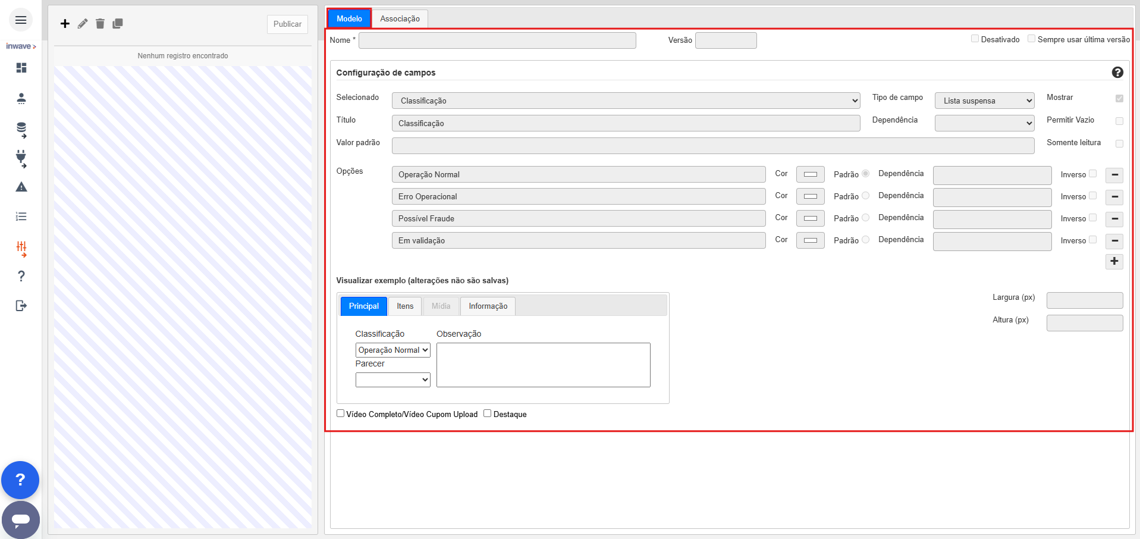
Task: Select Padrão radio for Erro Operacional
Action: (x=866, y=196)
